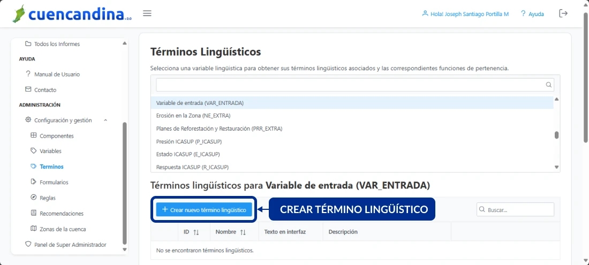Open Componentes in the sidebar

point(56,136)
